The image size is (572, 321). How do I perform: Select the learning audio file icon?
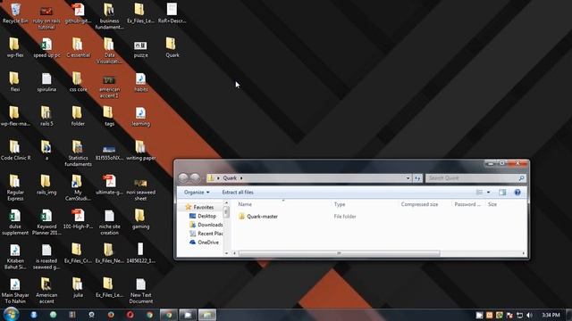click(140, 117)
